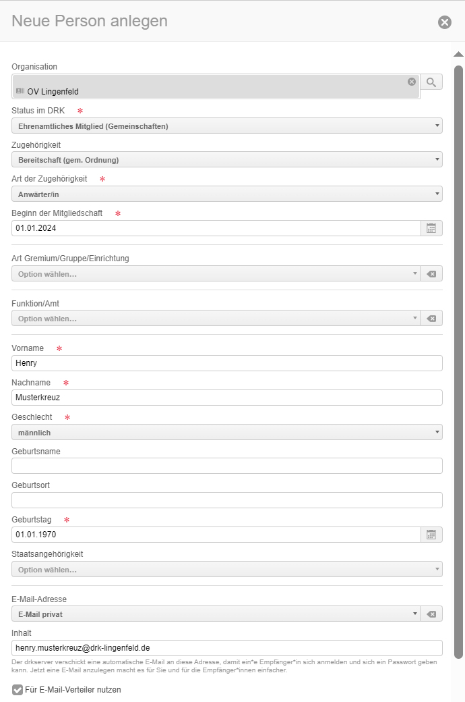Open Art der Zugehörigkeit dropdown
Image resolution: width=465 pixels, height=702 pixels.
pyautogui.click(x=226, y=194)
